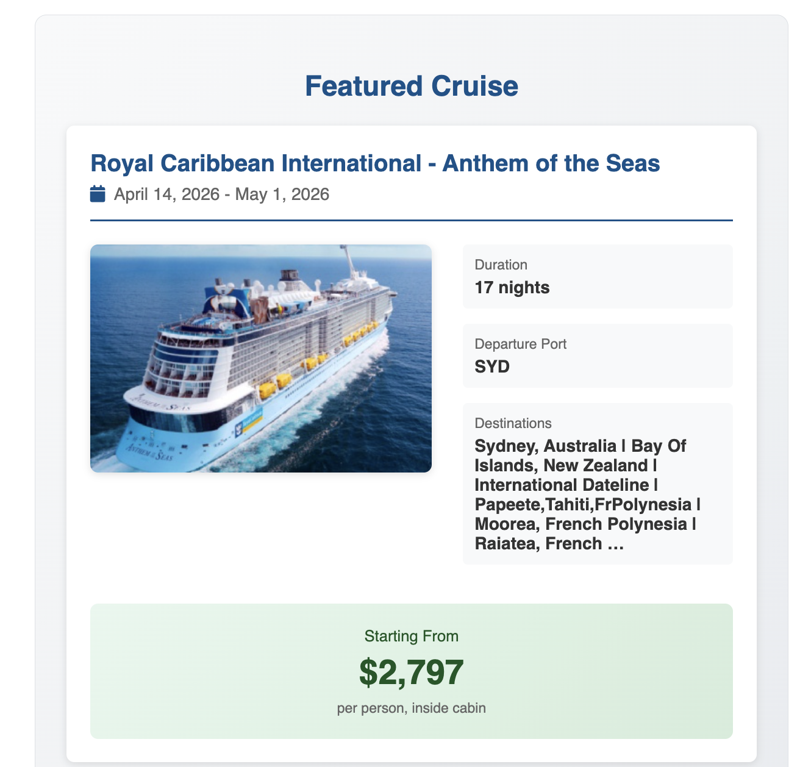
Task: Click the per person, inside cabin note
Action: (x=412, y=708)
